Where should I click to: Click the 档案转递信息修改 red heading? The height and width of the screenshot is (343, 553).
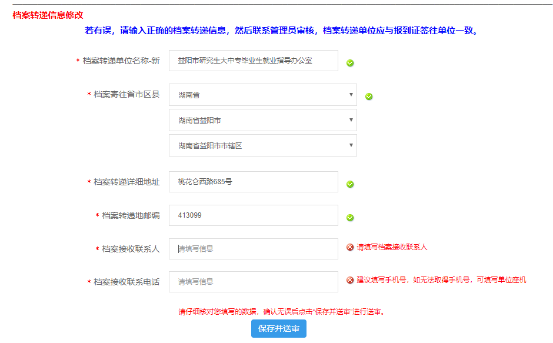[x=48, y=15]
